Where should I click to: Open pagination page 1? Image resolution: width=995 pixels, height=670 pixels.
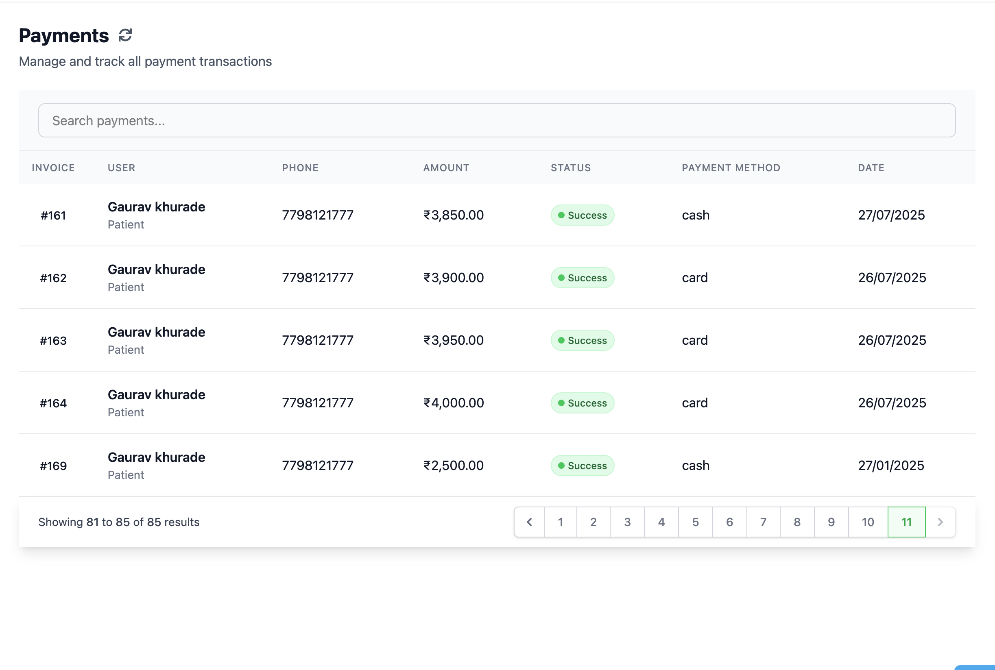click(560, 522)
